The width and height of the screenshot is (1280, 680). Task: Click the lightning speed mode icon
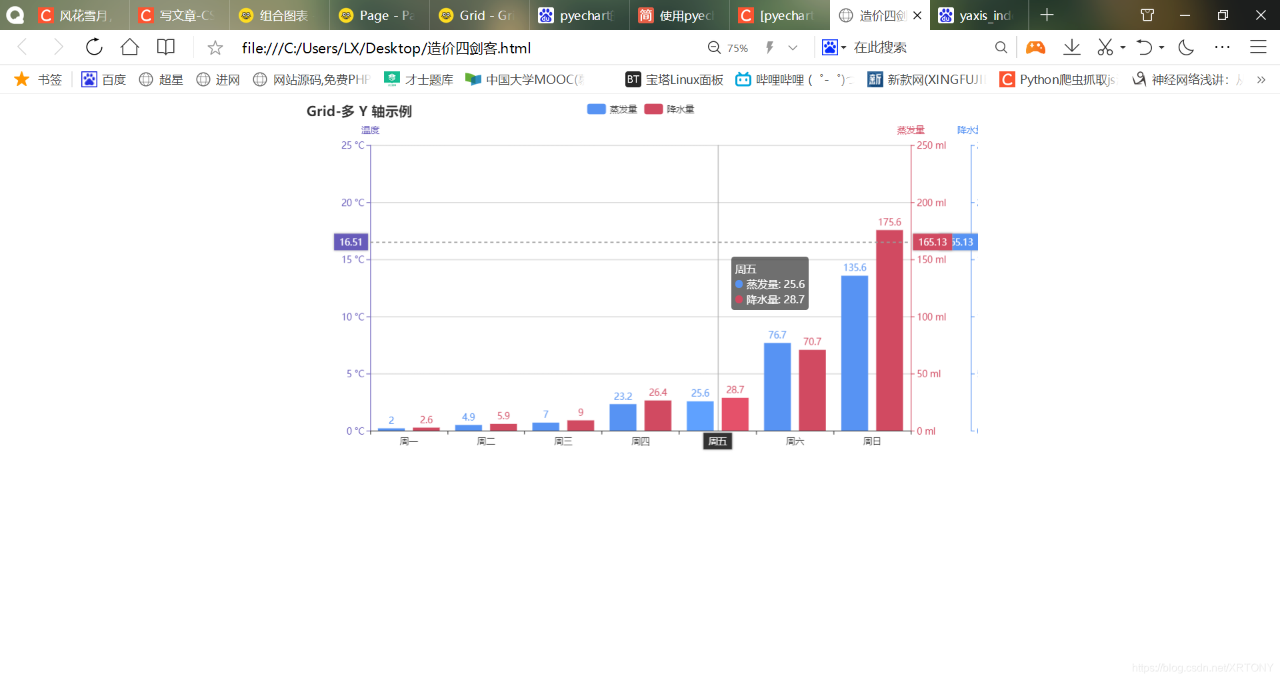click(770, 48)
